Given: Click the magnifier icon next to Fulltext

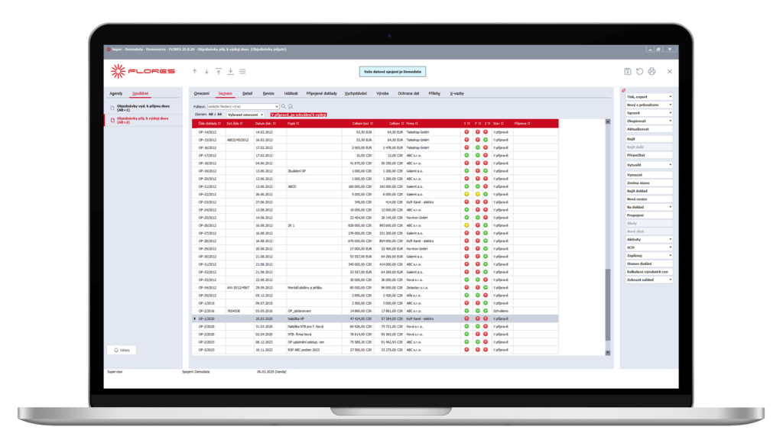Looking at the screenshot, I should (284, 106).
